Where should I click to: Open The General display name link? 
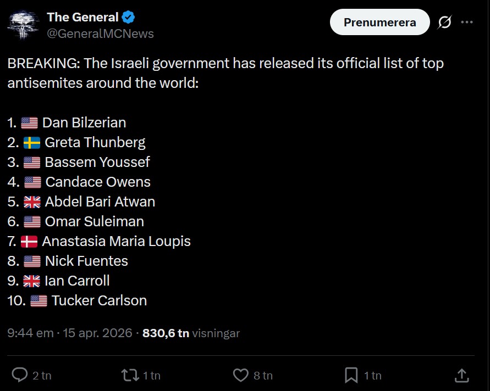82,17
